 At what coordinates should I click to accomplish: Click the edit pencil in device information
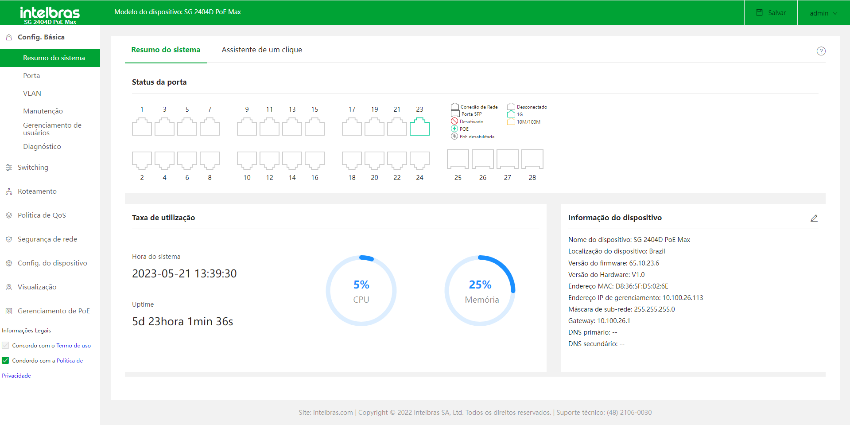click(814, 218)
